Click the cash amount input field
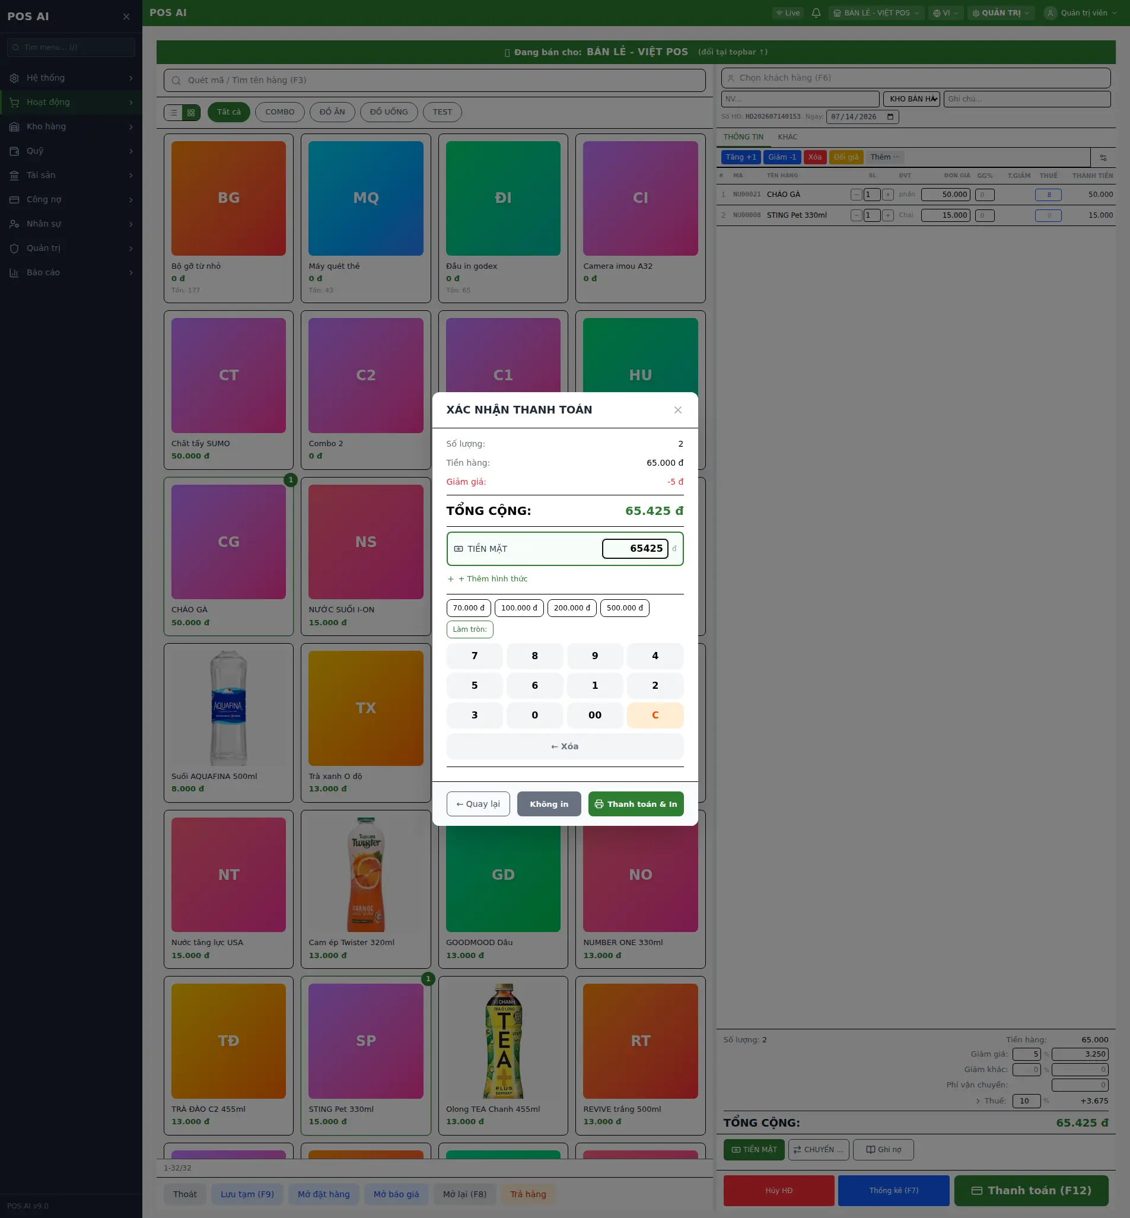1130x1218 pixels. coord(635,548)
